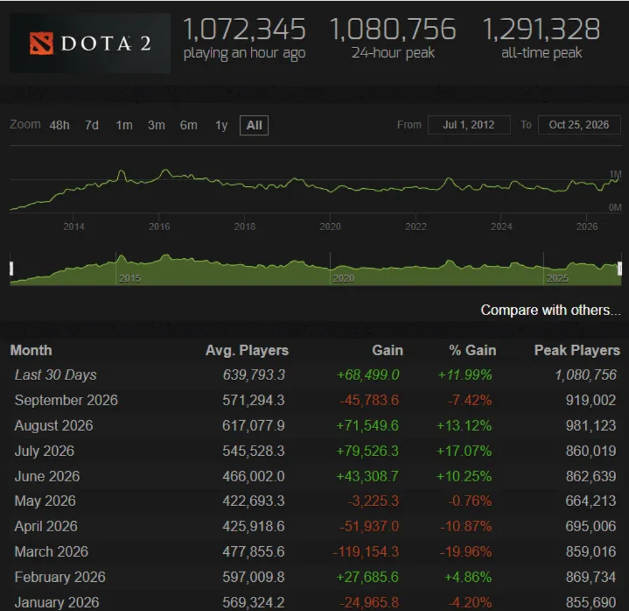Click the September 2026 row label

[66, 400]
